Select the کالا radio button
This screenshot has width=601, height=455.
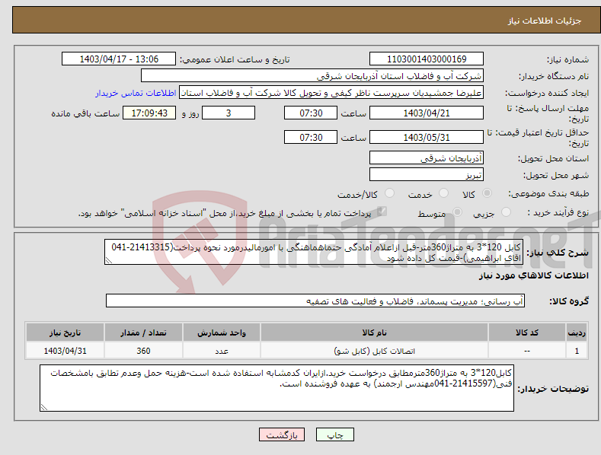(487, 193)
